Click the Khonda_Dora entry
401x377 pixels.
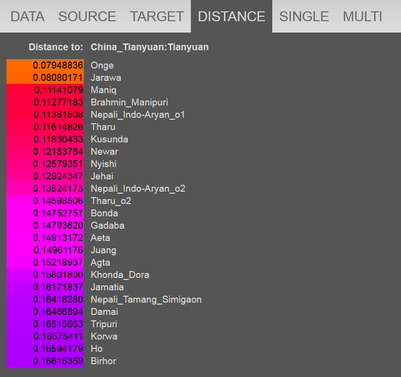tap(120, 275)
